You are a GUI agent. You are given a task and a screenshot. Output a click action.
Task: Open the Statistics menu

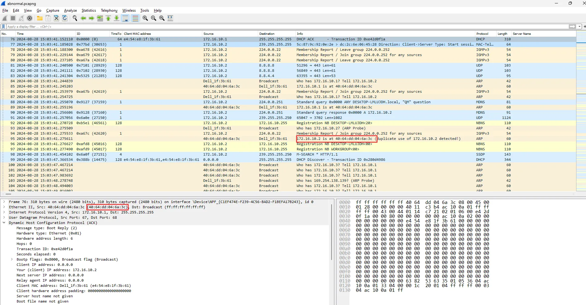89,10
